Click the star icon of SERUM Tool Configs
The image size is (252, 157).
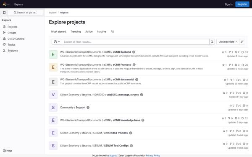pyautogui.click(x=224, y=144)
